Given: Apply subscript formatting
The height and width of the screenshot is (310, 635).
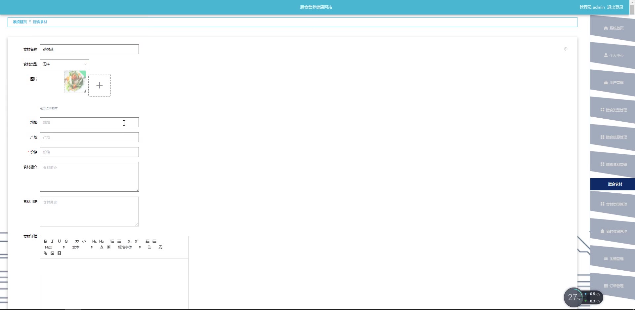Looking at the screenshot, I should point(130,241).
